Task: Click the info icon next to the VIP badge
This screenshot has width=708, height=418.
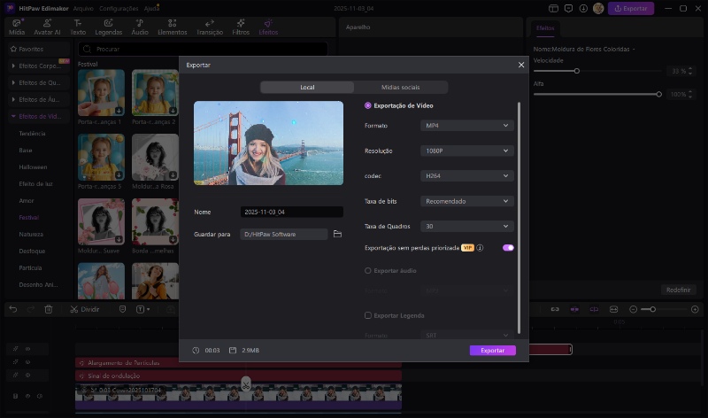Action: (x=480, y=248)
